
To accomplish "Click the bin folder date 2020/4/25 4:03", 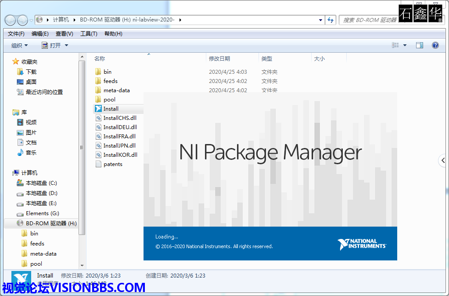I will pyautogui.click(x=228, y=72).
